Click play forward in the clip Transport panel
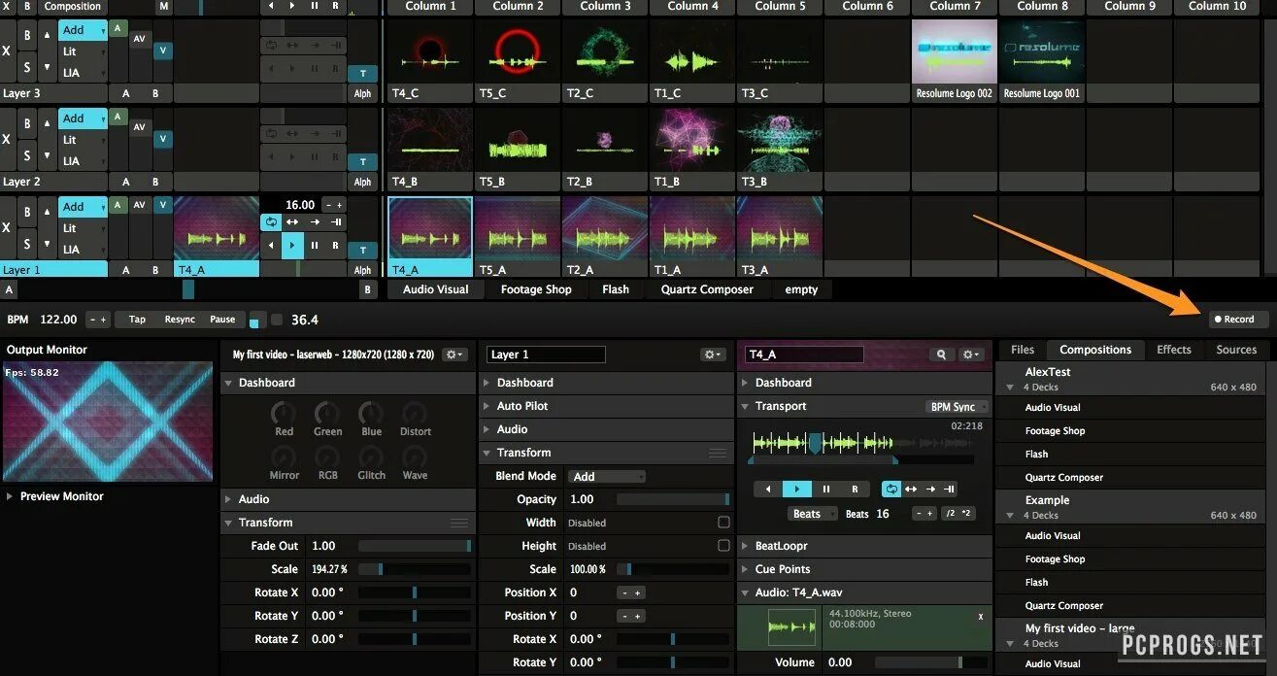The image size is (1277, 676). (796, 489)
